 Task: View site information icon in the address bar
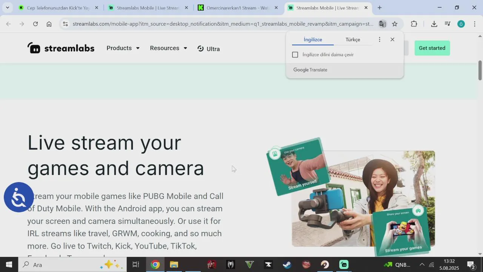[65, 24]
